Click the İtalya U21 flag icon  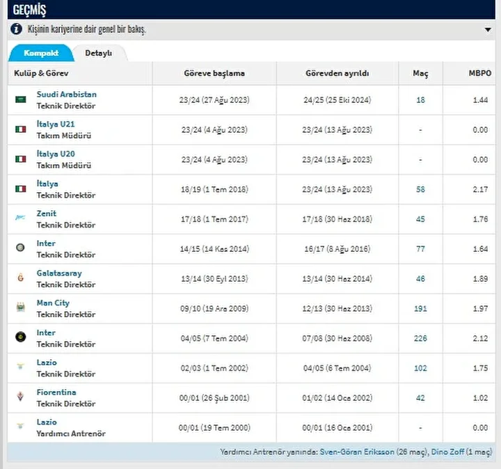click(21, 129)
